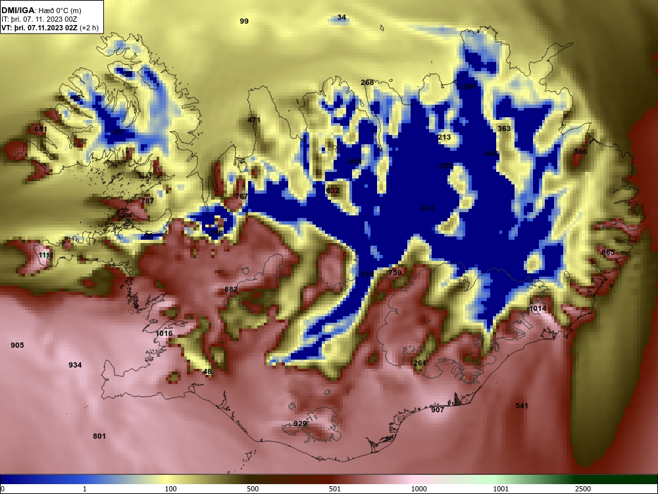Screen dimensions: 658x494
Task: Click the legend label 0
Action: tap(3, 489)
